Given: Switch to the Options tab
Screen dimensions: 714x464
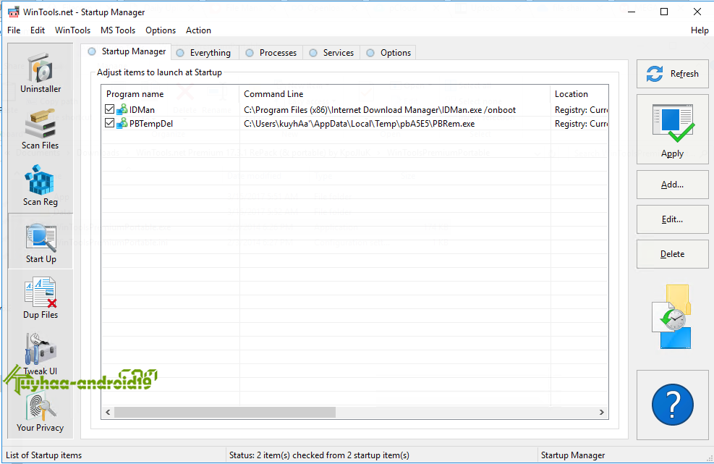Looking at the screenshot, I should tap(389, 53).
